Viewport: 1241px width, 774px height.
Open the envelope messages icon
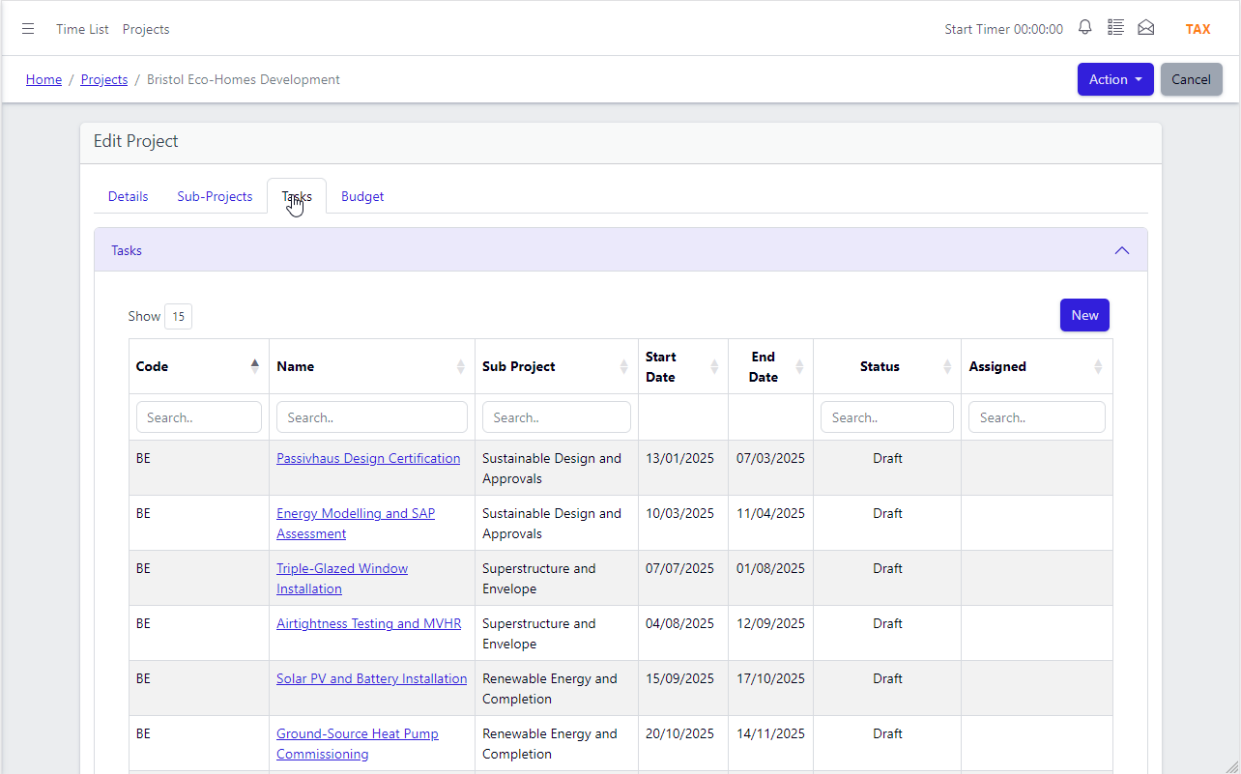click(1146, 28)
